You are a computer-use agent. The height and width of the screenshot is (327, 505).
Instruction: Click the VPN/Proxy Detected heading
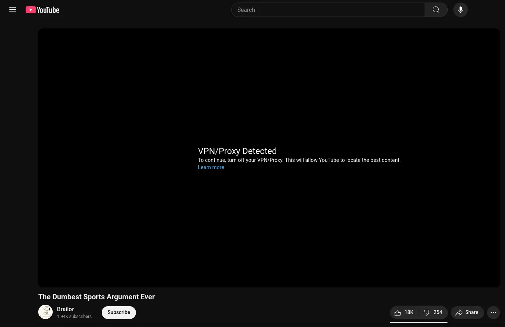[x=237, y=151]
